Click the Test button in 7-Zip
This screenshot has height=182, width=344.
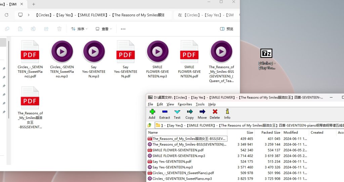(177, 114)
